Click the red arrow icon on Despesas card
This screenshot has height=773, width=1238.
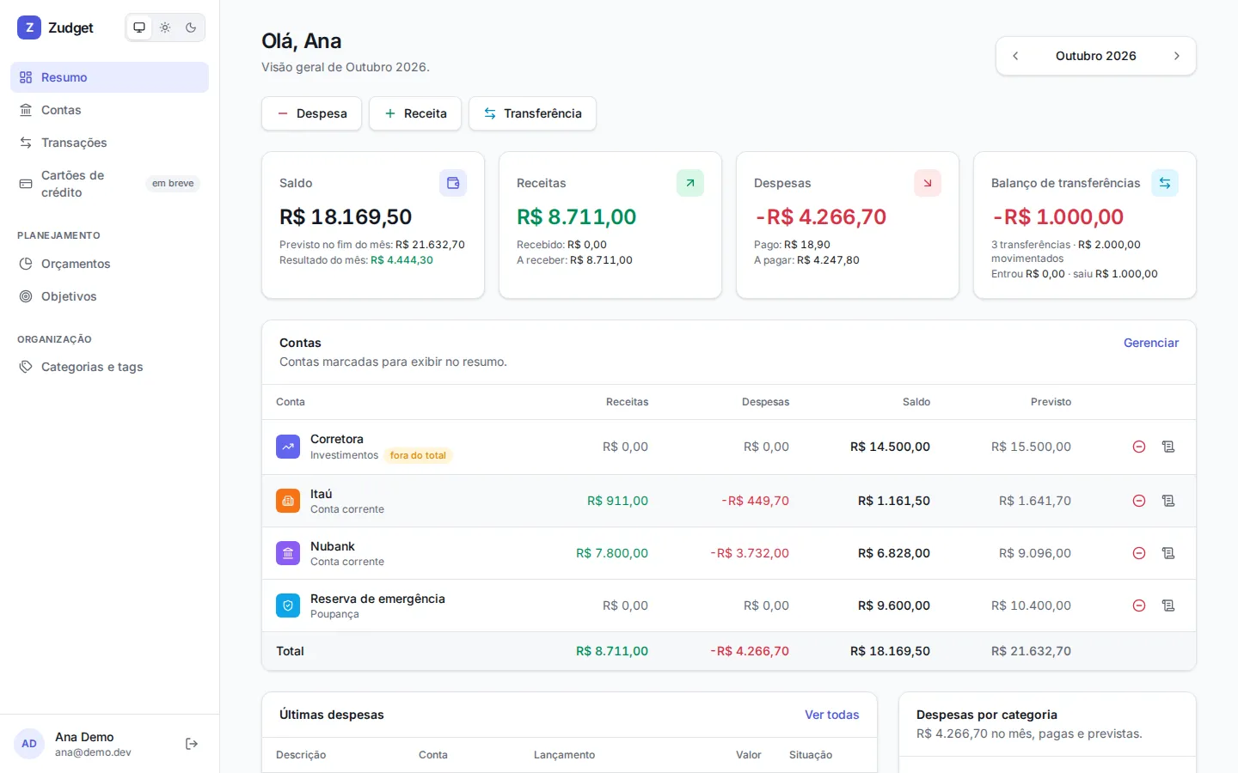point(928,183)
